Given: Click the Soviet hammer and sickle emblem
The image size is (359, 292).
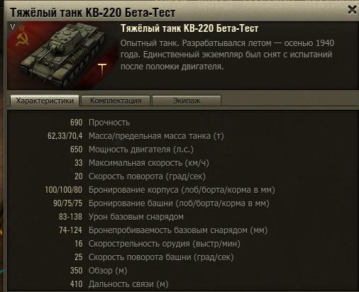Looking at the screenshot, I should (22, 38).
